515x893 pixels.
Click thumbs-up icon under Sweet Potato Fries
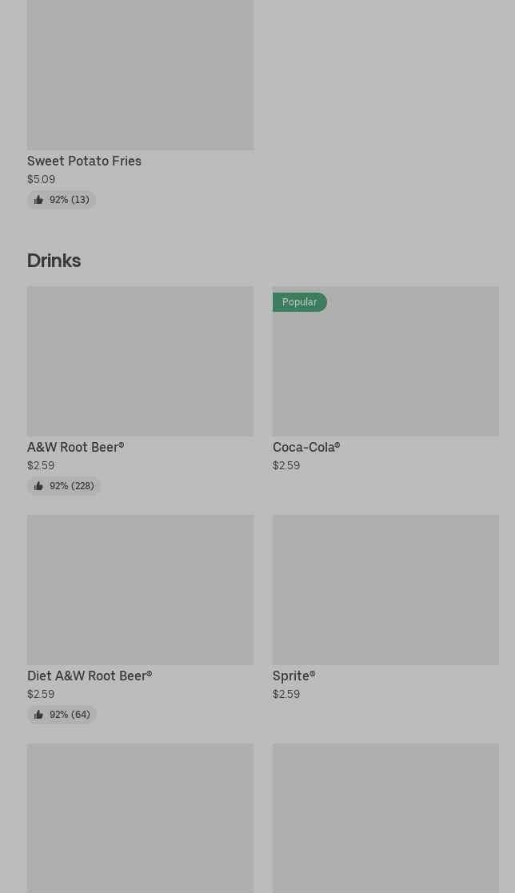38,200
